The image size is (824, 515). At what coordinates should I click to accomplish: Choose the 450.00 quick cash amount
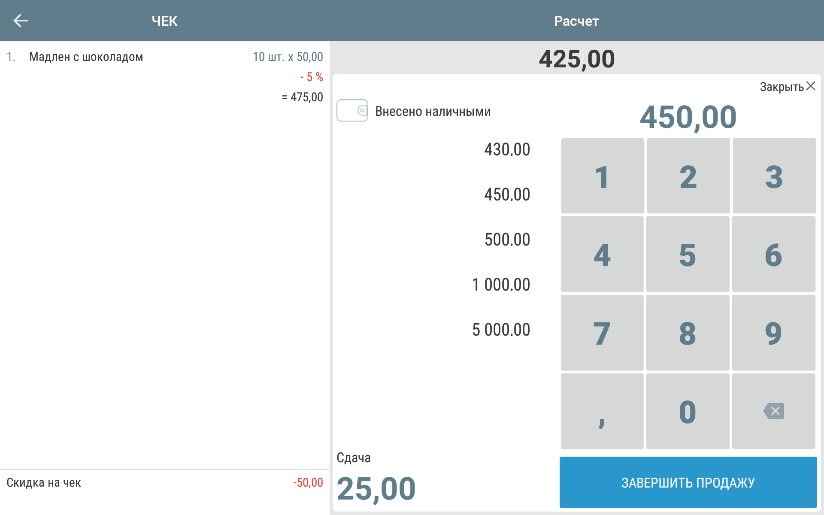[x=507, y=195]
